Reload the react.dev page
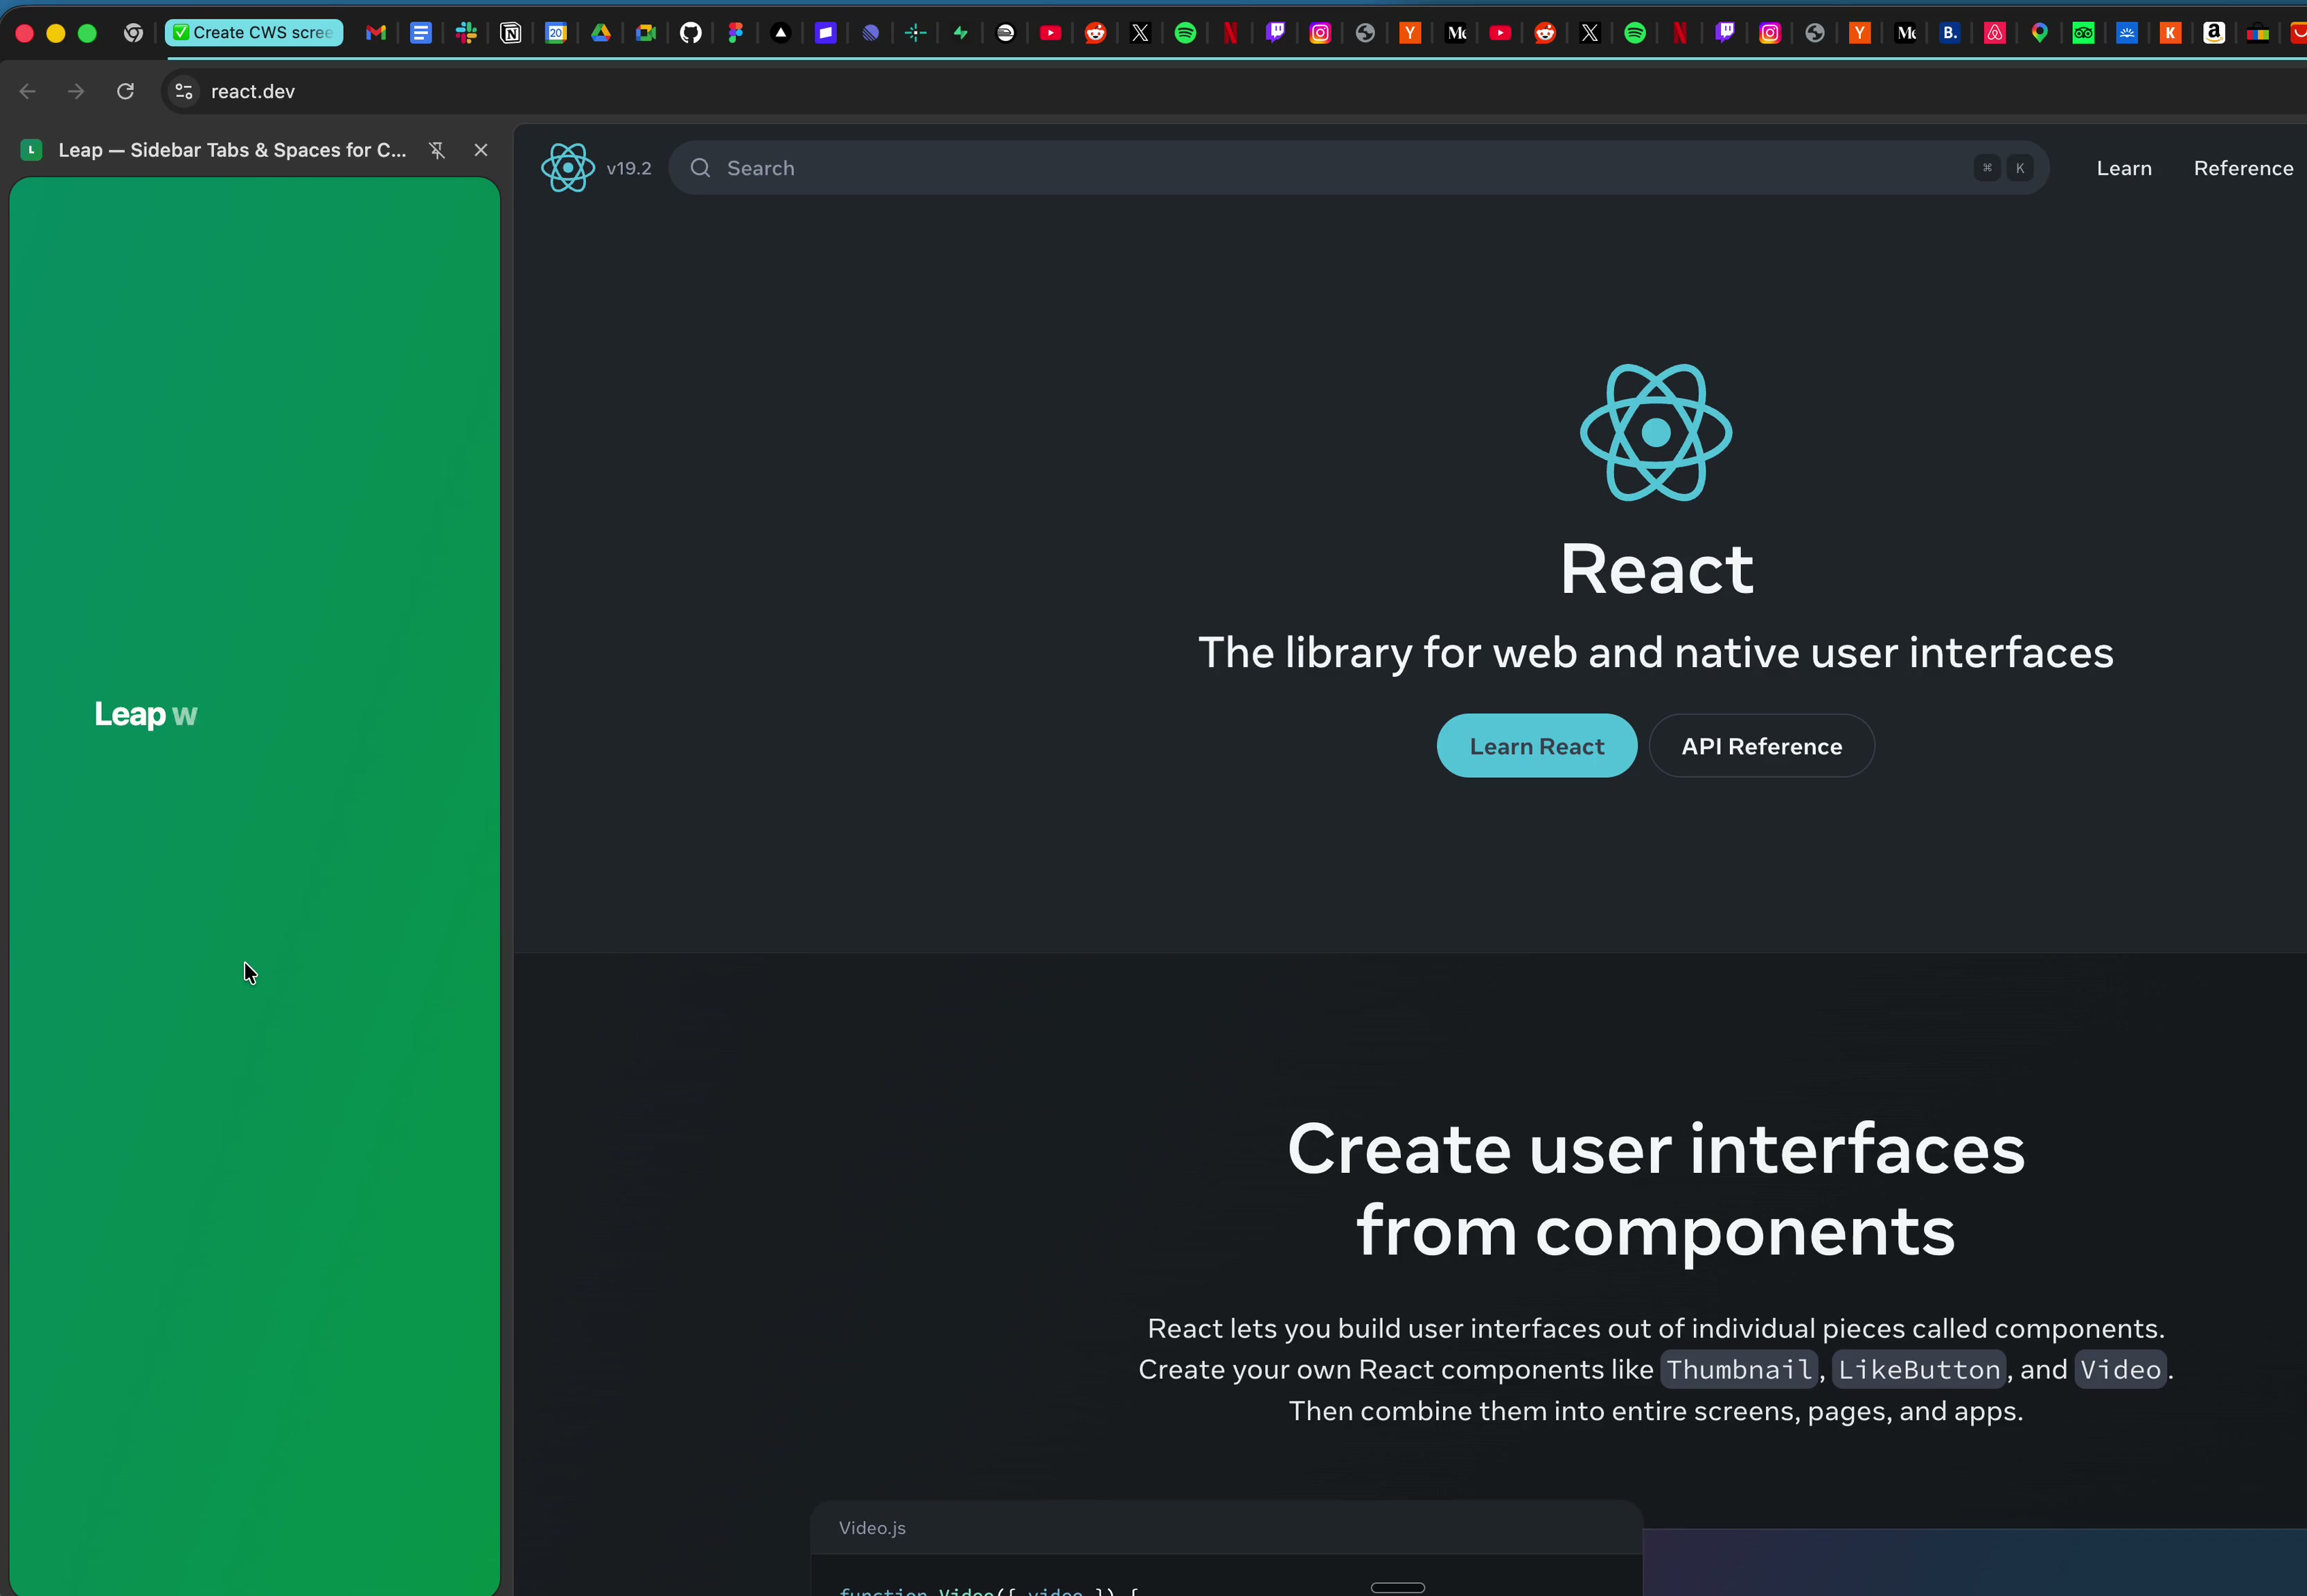 [125, 91]
